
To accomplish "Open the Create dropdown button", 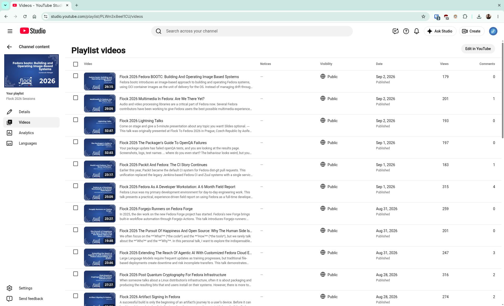I will tap(471, 31).
